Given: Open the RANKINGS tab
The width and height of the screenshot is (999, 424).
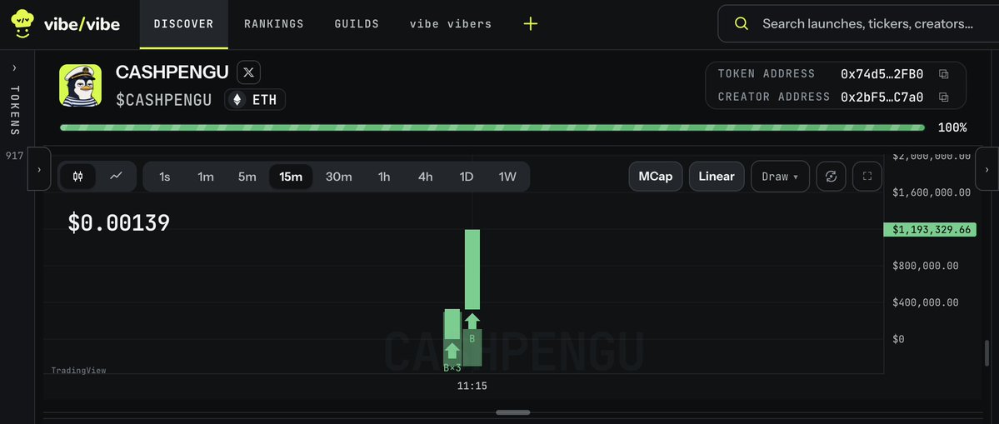Looking at the screenshot, I should pos(274,24).
